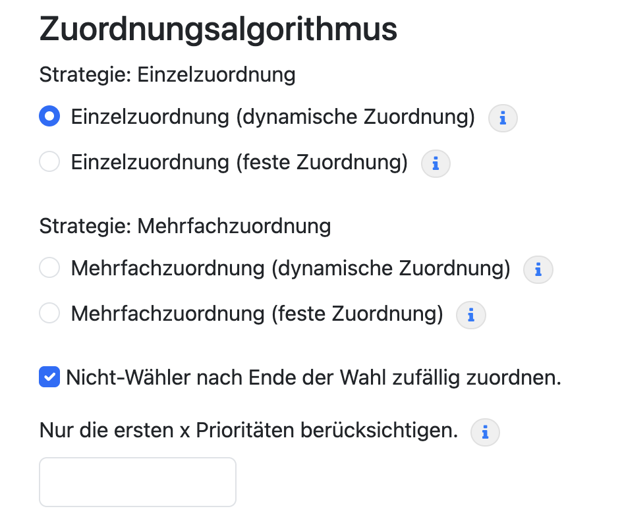
Task: Open info tooltip next to Prioritäten setting
Action: pyautogui.click(x=485, y=433)
